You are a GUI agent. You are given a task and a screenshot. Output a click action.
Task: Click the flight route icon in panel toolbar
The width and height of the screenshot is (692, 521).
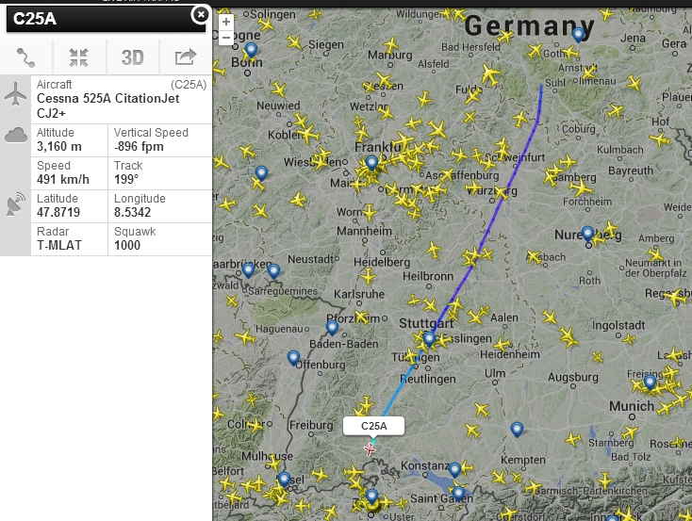click(x=26, y=57)
